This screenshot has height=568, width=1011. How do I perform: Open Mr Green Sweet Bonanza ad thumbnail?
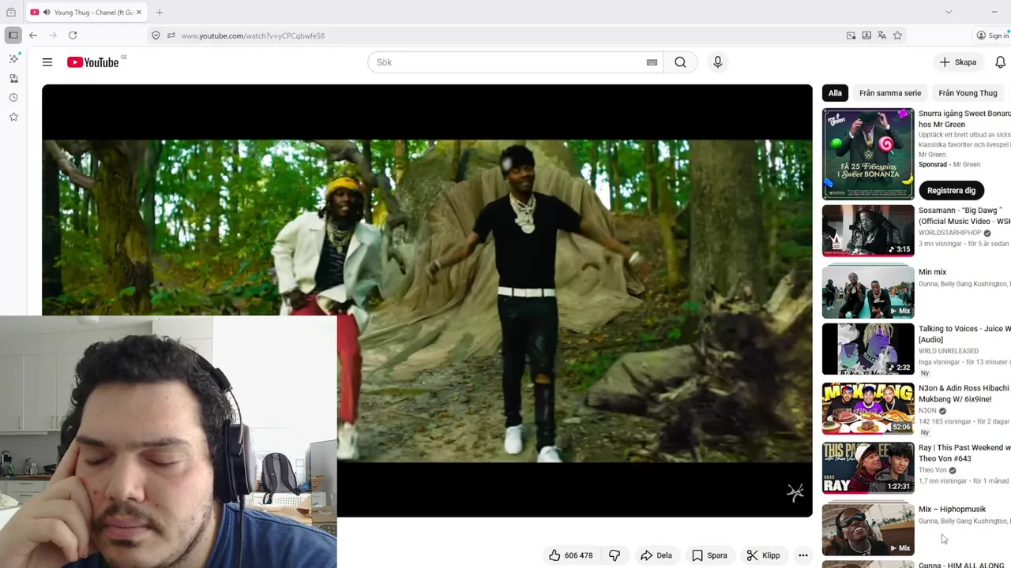pyautogui.click(x=868, y=154)
